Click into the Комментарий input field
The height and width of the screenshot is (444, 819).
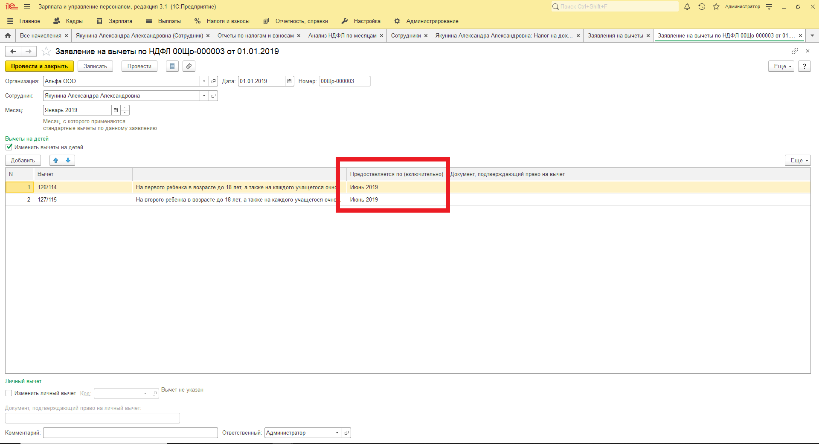pyautogui.click(x=130, y=433)
